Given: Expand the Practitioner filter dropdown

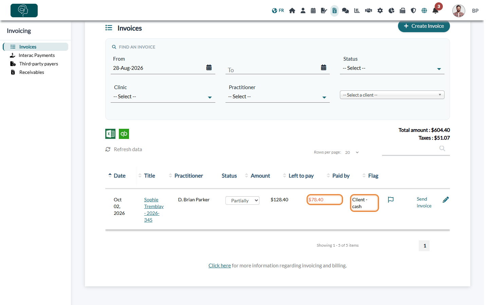Looking at the screenshot, I should 277,97.
